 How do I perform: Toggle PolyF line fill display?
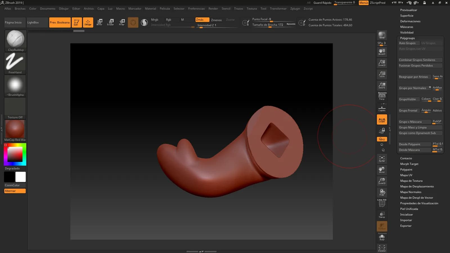382,203
